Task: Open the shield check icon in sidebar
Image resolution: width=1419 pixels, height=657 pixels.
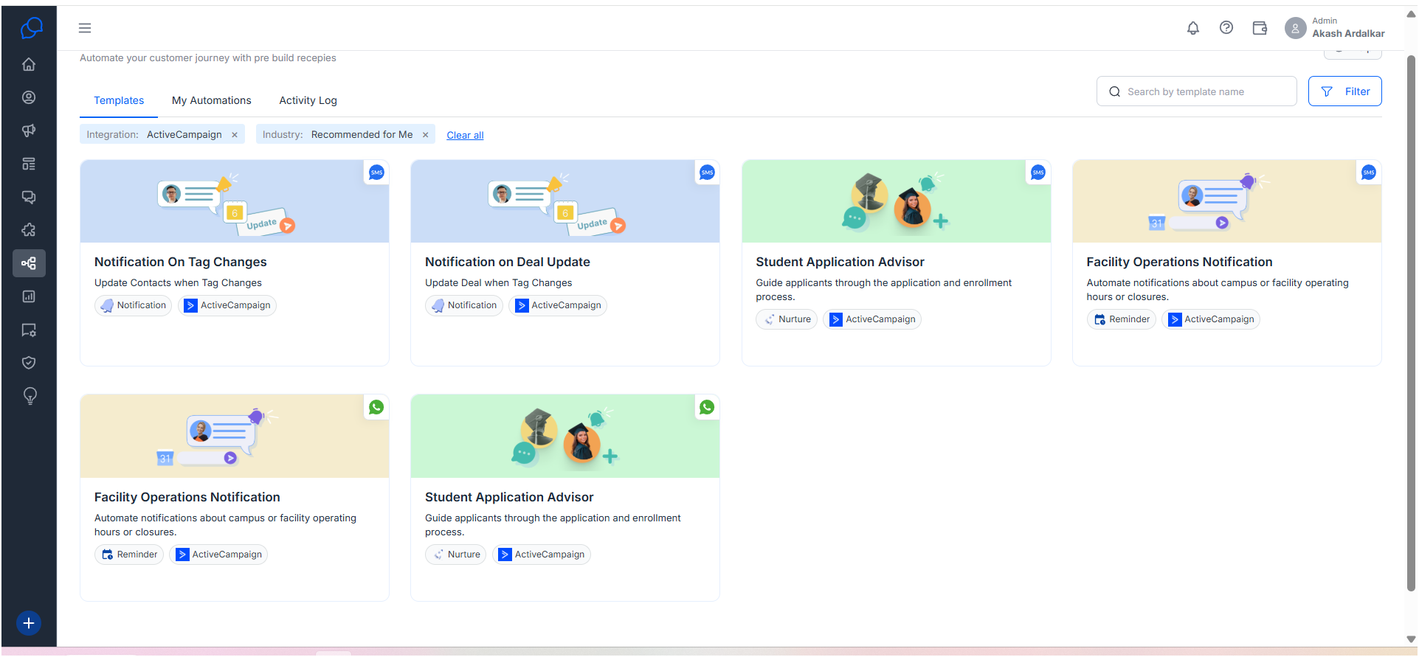Action: tap(29, 363)
